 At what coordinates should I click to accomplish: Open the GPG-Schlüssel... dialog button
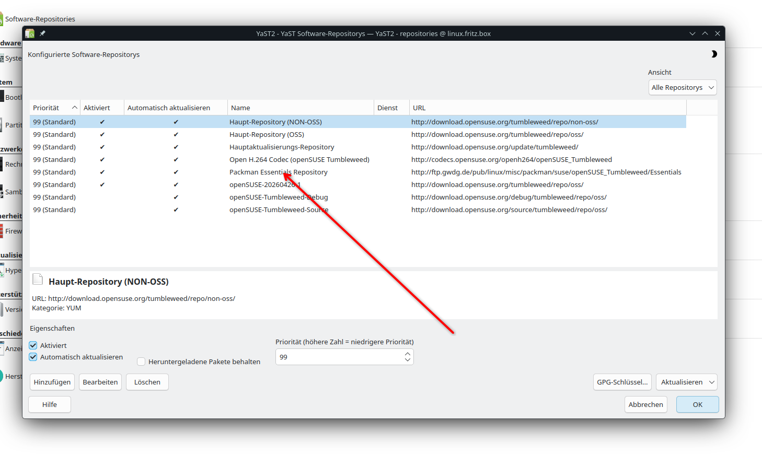point(622,382)
